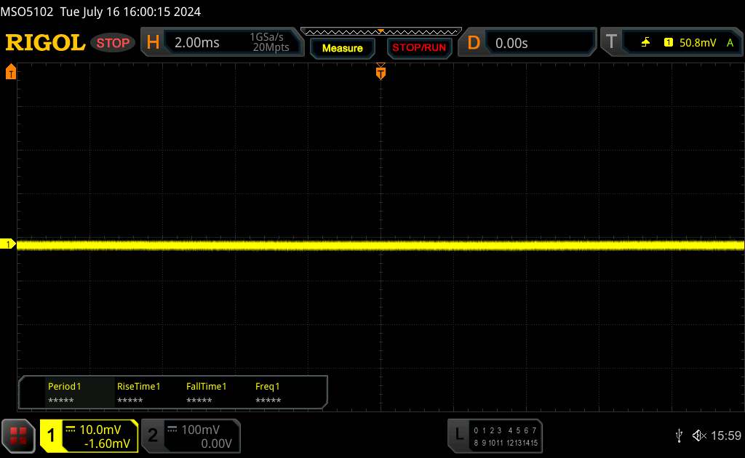
Task: Toggle the muted speaker sound icon
Action: 699,435
